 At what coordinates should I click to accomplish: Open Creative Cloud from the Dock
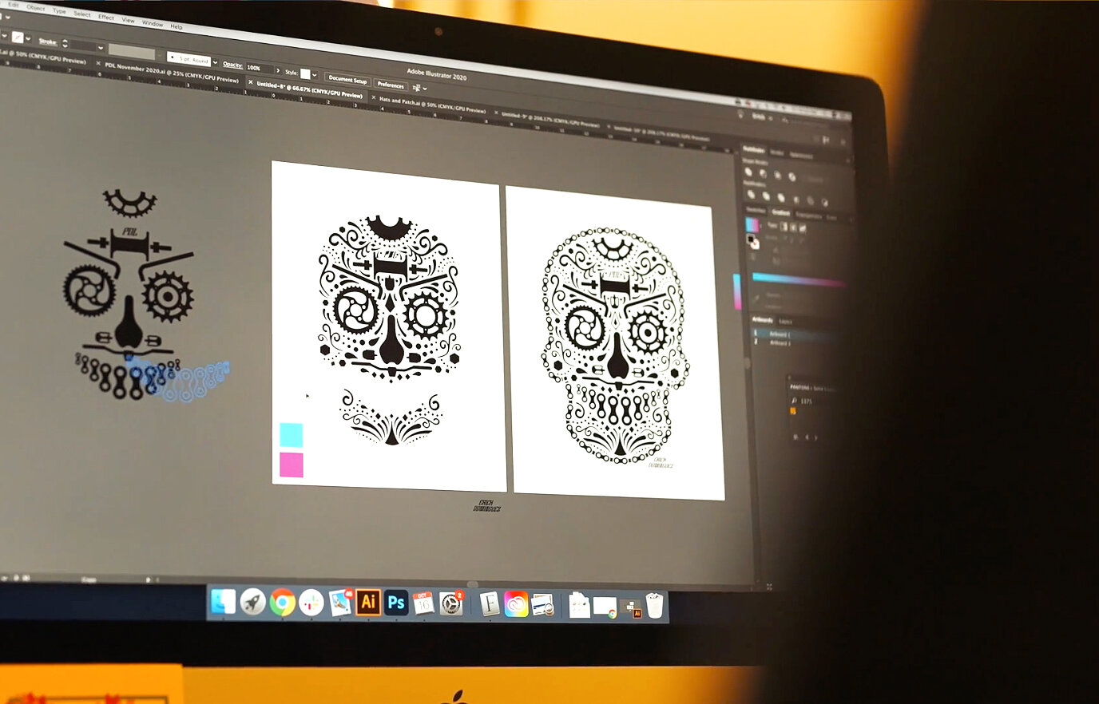(x=516, y=604)
